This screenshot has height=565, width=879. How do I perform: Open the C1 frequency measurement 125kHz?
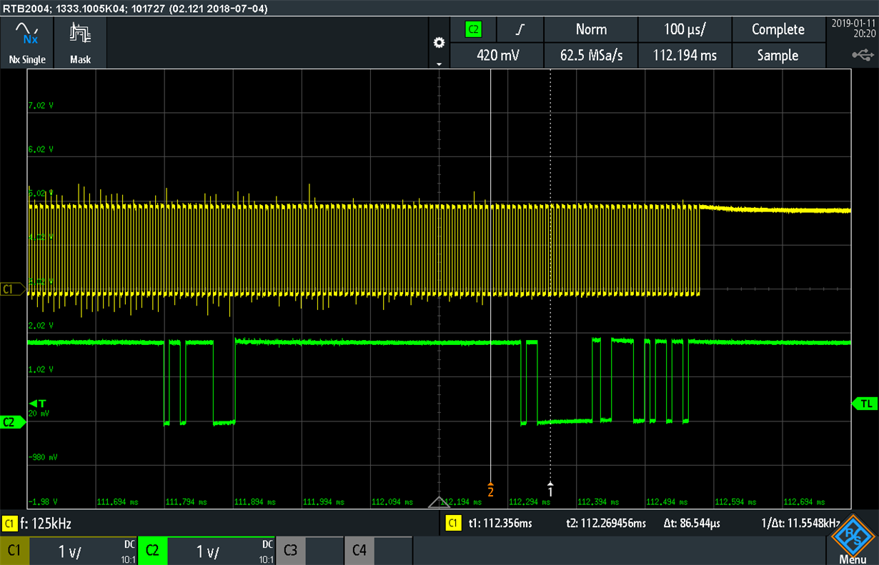[x=46, y=524]
